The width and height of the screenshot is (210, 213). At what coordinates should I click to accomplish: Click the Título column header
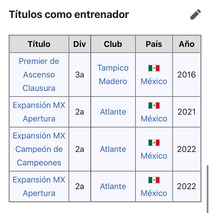[39, 44]
